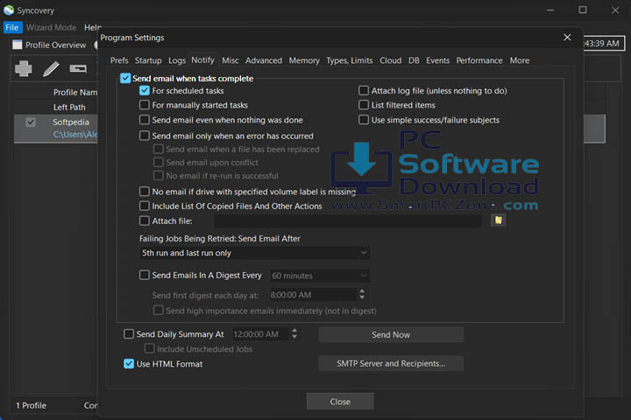Click the 8:00:00 AM first digest time field

pos(313,295)
